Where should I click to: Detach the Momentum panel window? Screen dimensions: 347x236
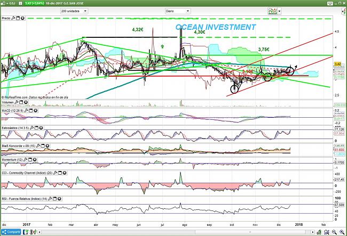(30, 159)
